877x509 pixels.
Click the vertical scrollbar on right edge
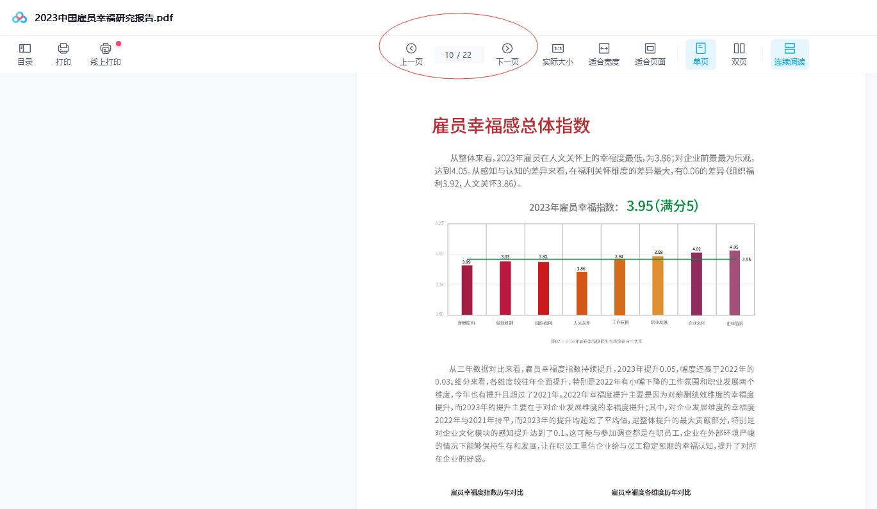click(871, 288)
